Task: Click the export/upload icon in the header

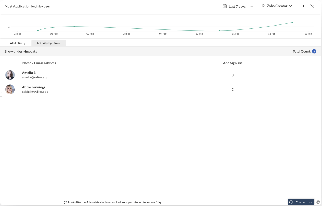Action: click(x=303, y=6)
